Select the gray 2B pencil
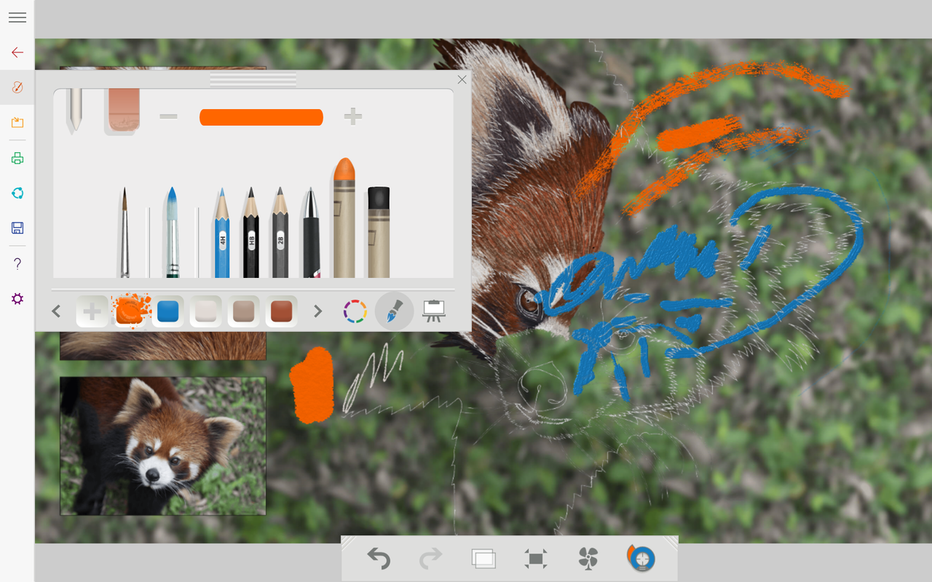Viewport: 932px width, 582px height. click(280, 233)
